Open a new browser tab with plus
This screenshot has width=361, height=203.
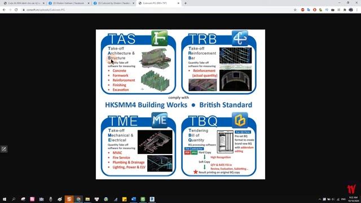point(186,3)
